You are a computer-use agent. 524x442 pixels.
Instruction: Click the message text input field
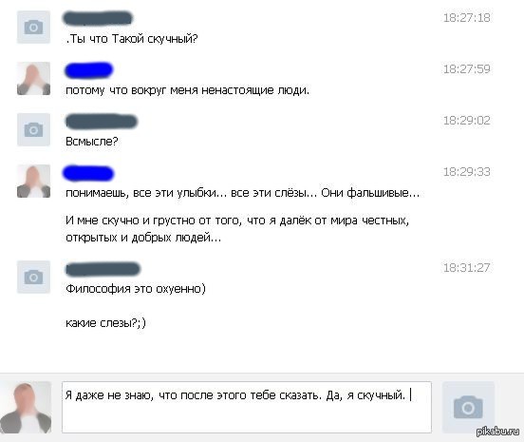(x=247, y=407)
